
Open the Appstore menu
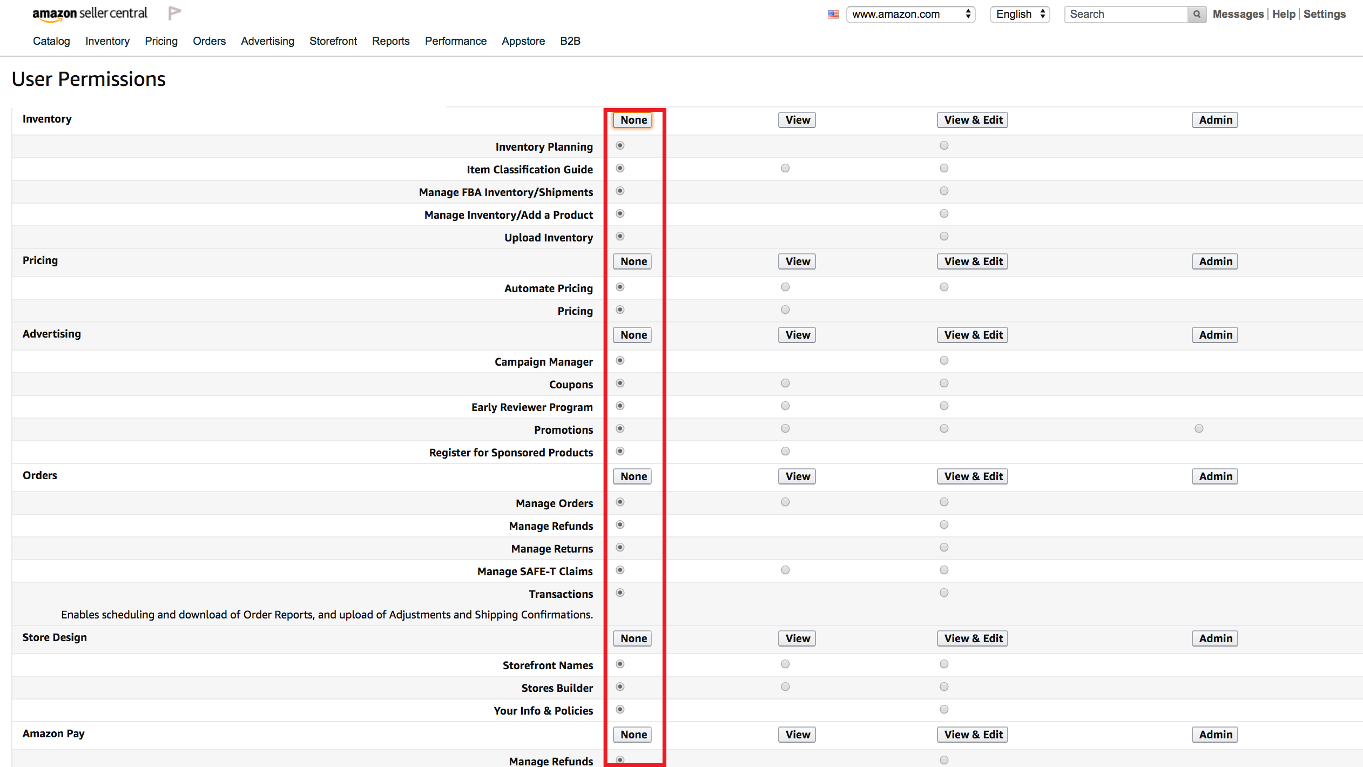coord(523,41)
